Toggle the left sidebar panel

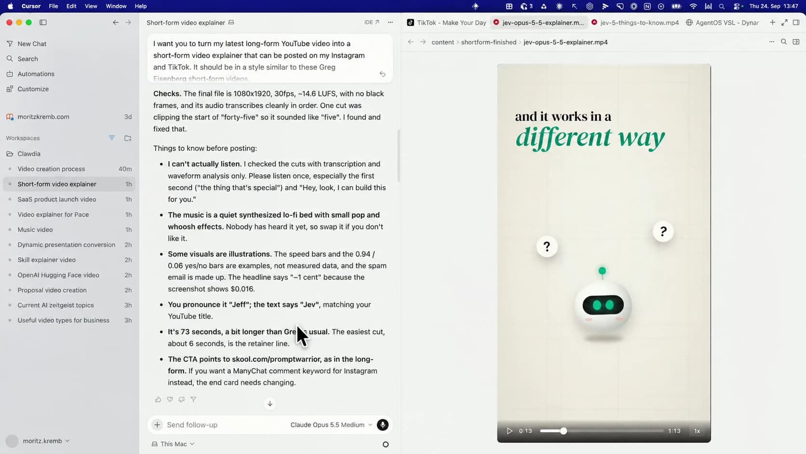[x=43, y=22]
